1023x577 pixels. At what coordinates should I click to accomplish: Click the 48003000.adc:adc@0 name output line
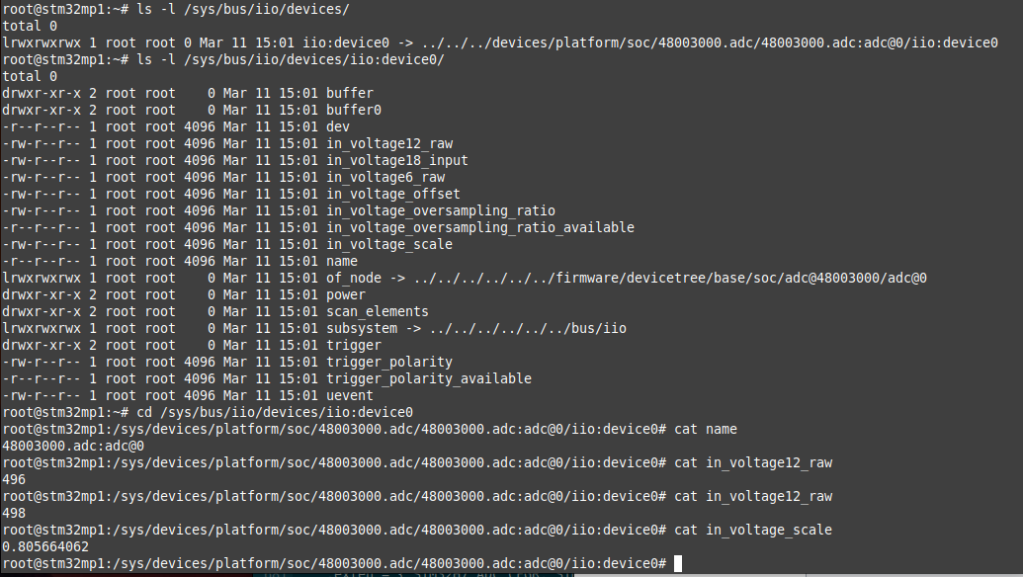72,446
